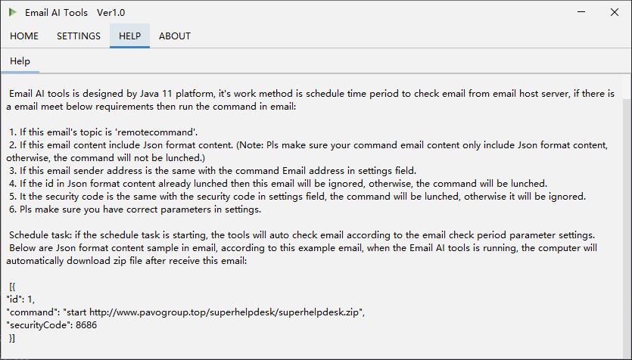The image size is (632, 360).
Task: Click the superhelpdesk.zip command URL line
Action: (185, 312)
